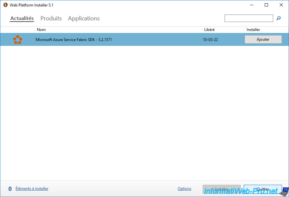Focus the search text box

pyautogui.click(x=249, y=18)
